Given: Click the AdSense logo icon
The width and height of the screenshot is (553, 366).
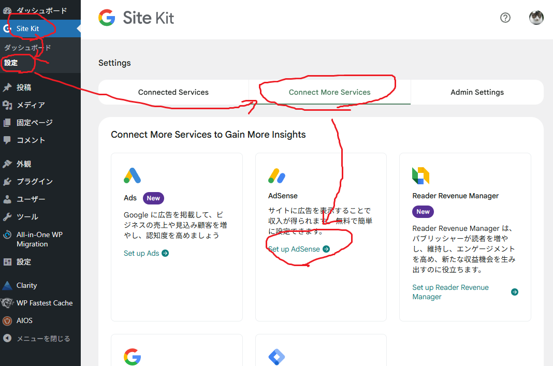Looking at the screenshot, I should (x=276, y=176).
